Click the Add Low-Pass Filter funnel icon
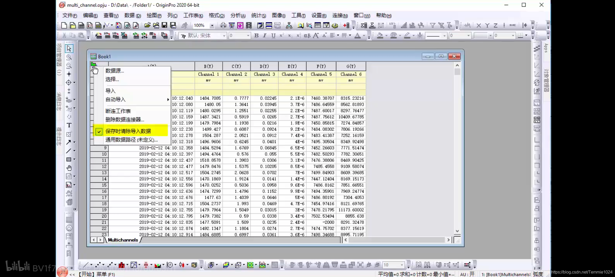 click(433, 25)
